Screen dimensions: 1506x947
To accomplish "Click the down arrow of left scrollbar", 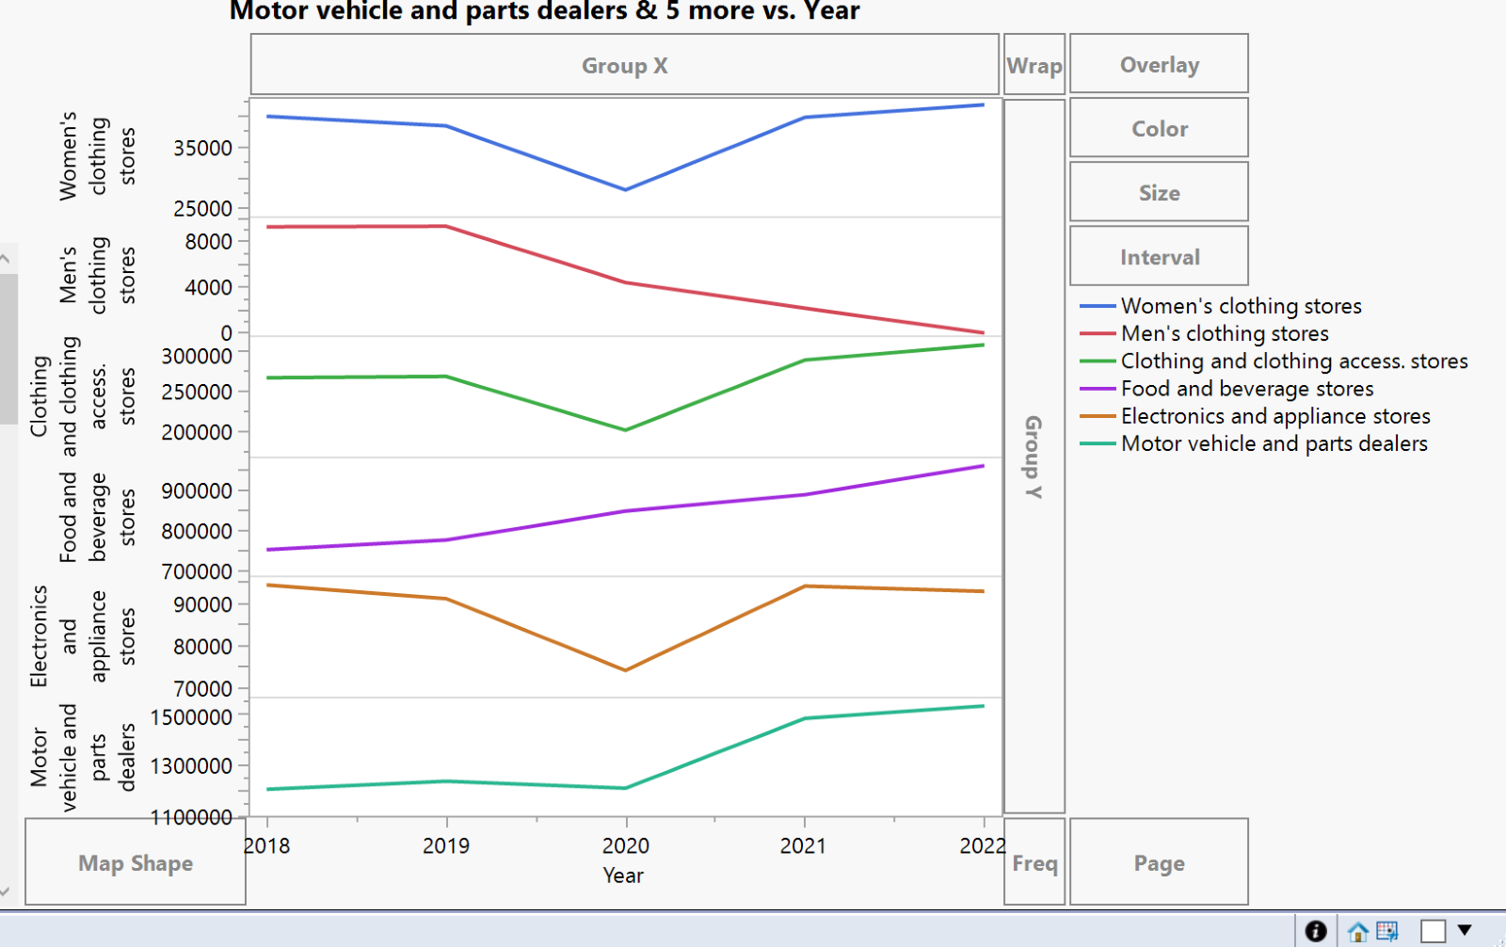I will pyautogui.click(x=5, y=891).
